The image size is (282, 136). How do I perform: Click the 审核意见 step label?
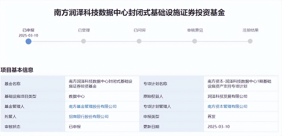pyautogui.click(x=195, y=30)
